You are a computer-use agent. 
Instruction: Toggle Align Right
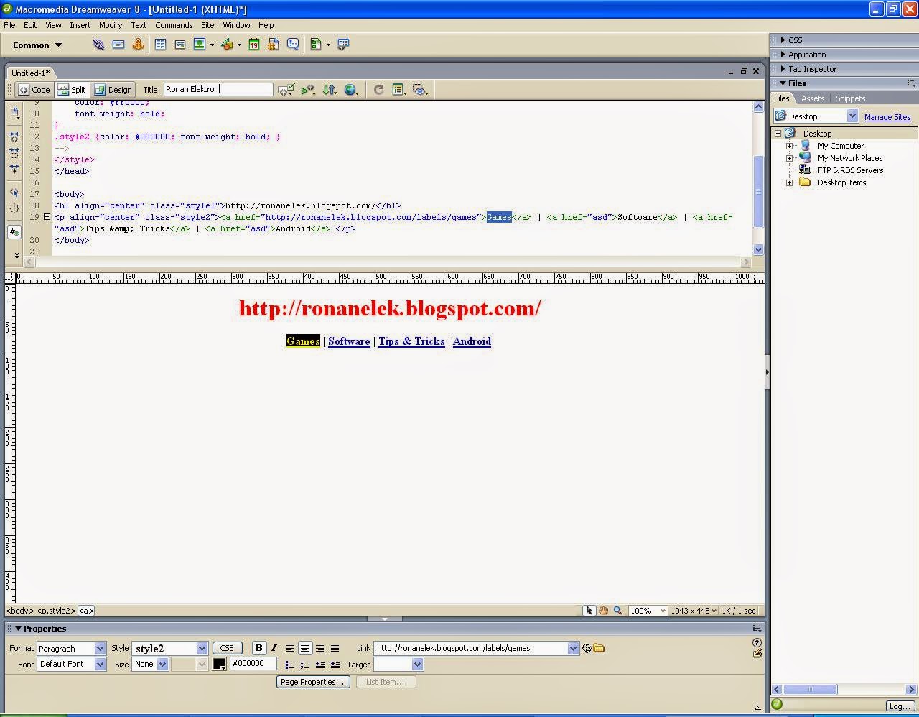319,648
